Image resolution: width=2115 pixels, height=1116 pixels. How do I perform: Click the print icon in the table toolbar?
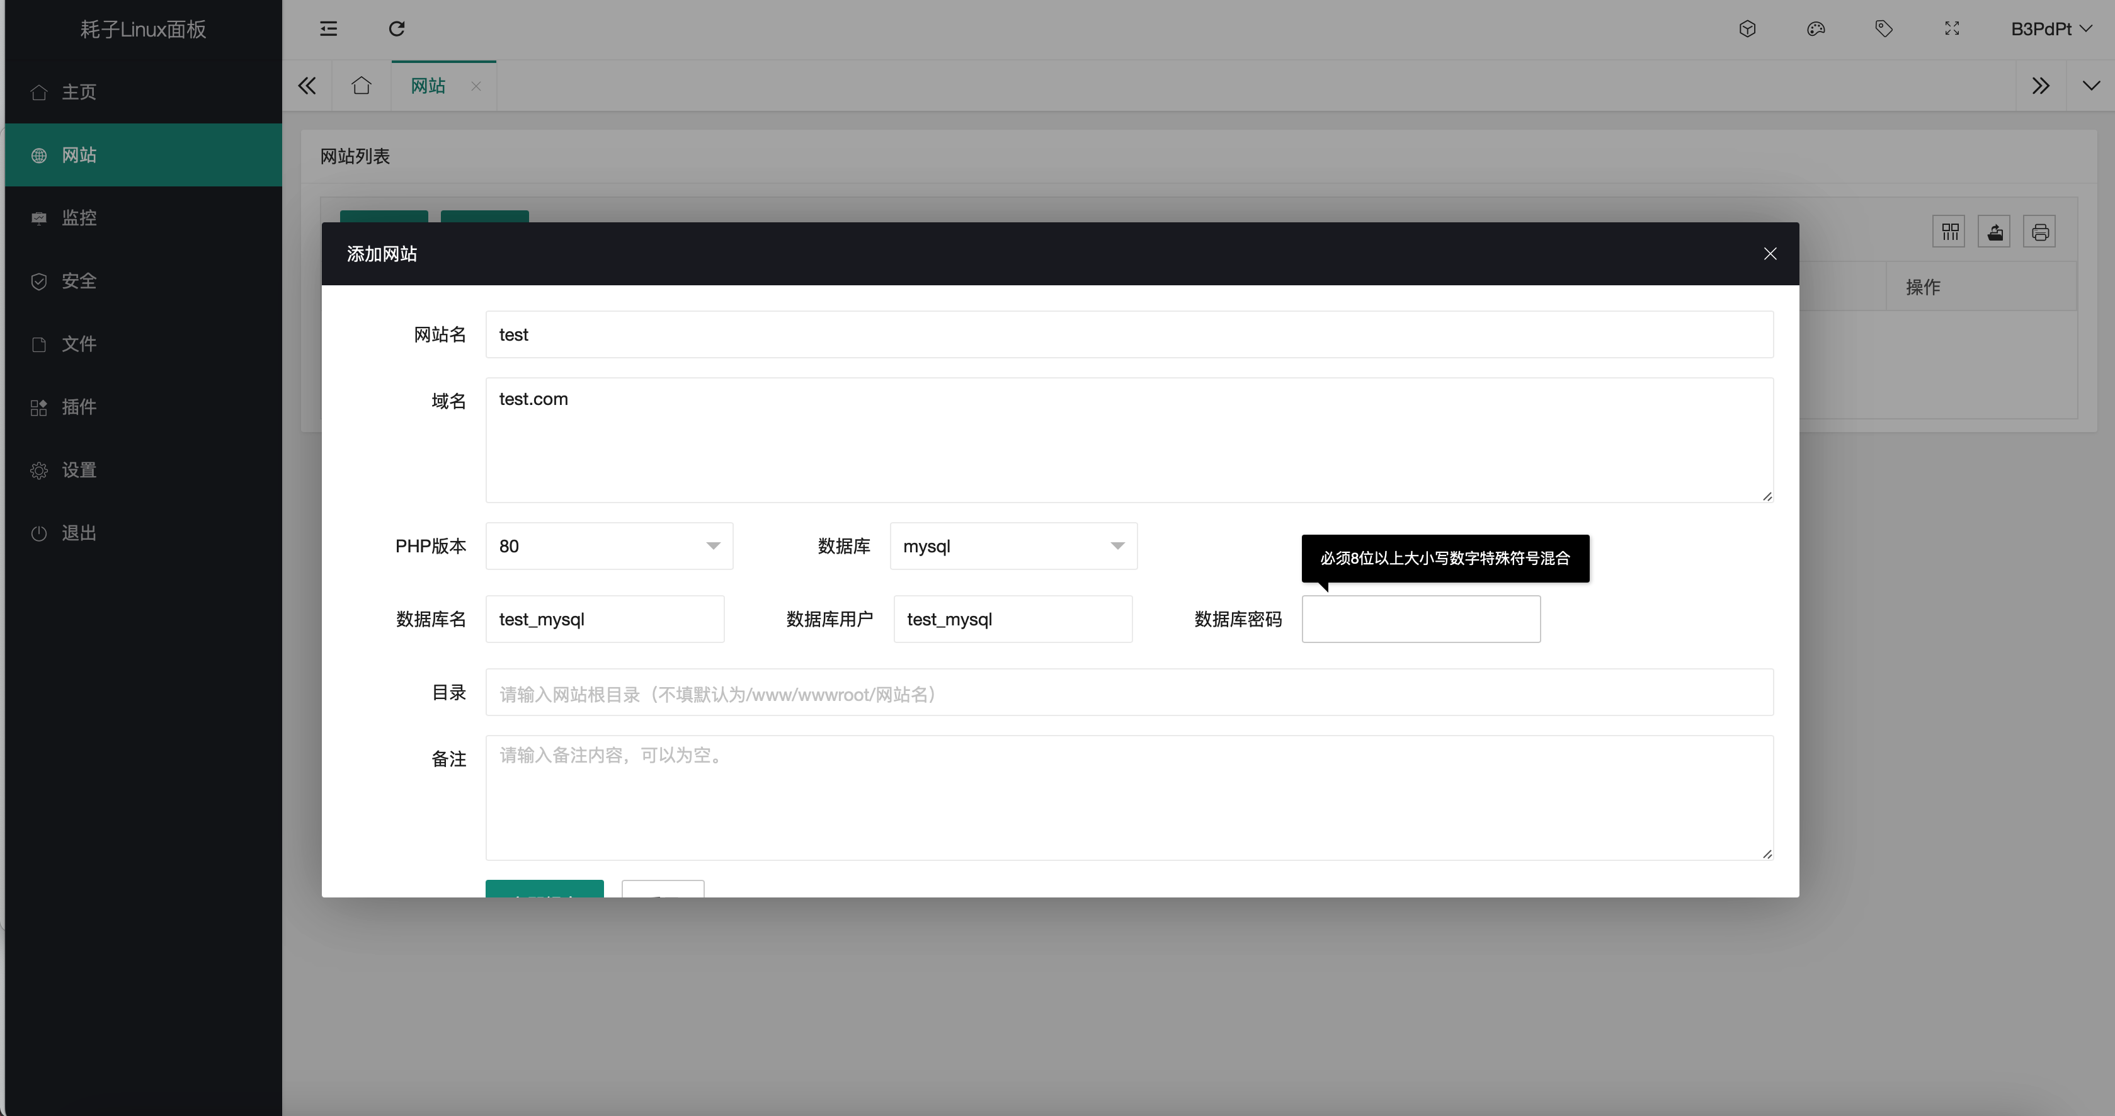[2039, 232]
